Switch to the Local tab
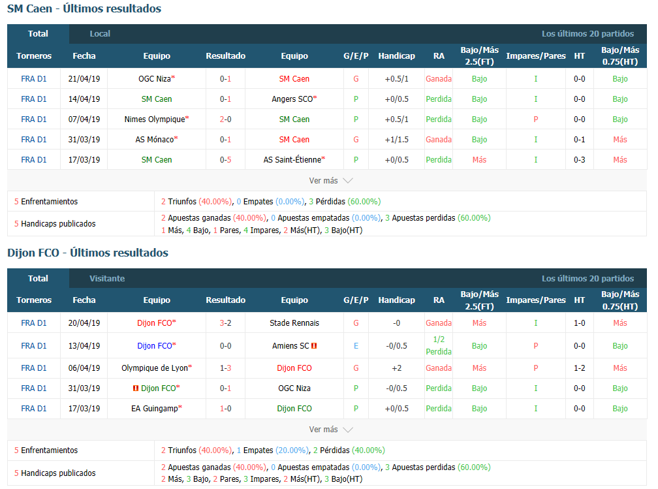658x489 pixels. tap(100, 34)
